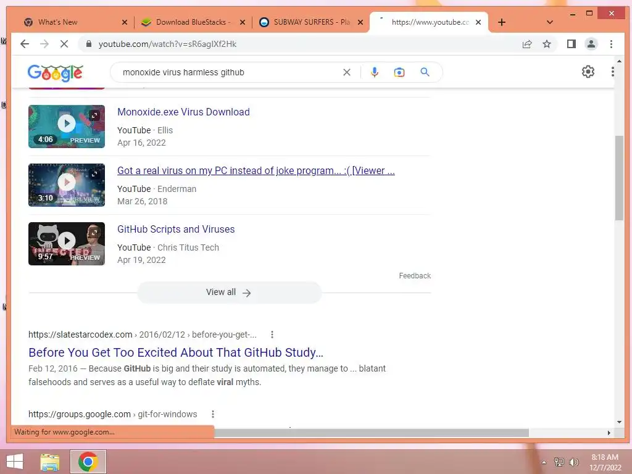Click the horizontal scroll-right arrow
The image size is (632, 474).
click(609, 433)
